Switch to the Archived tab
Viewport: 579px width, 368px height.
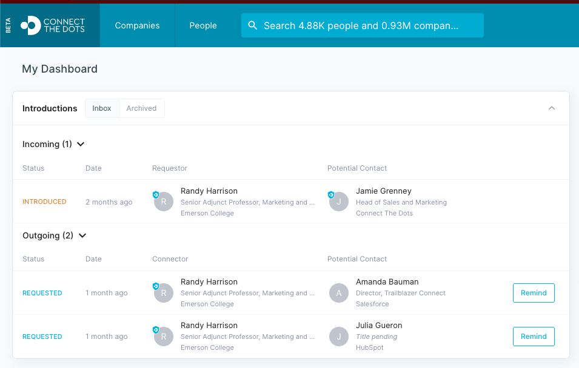141,108
